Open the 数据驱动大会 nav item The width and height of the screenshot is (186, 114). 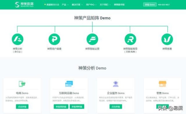pos(52,5)
